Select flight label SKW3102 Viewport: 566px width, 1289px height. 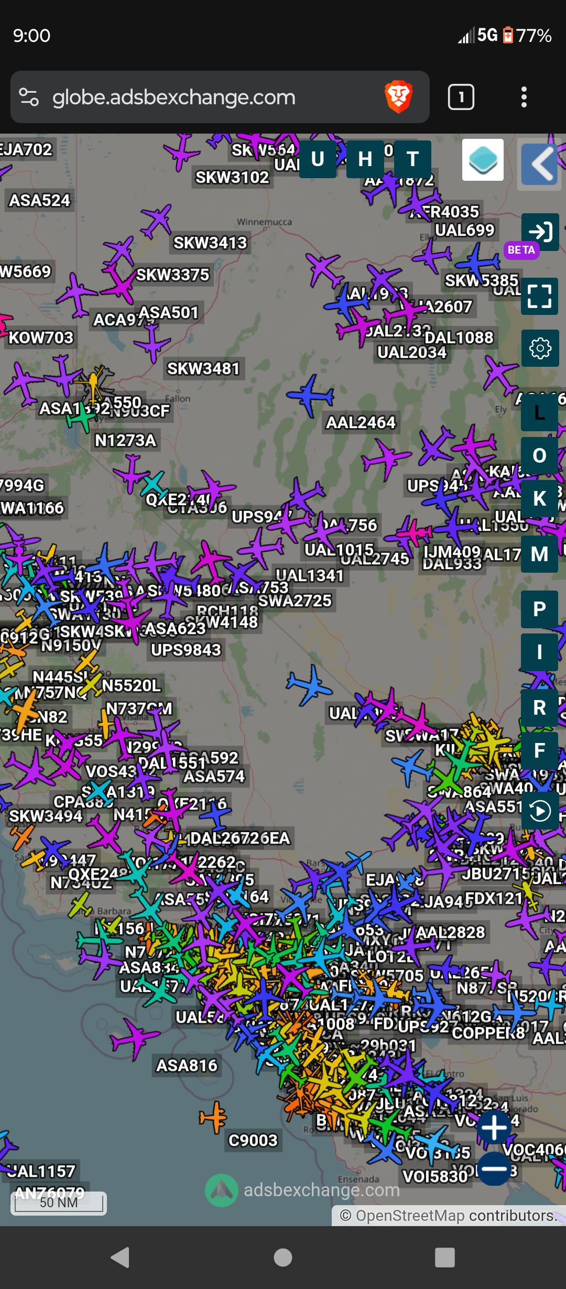tap(232, 178)
